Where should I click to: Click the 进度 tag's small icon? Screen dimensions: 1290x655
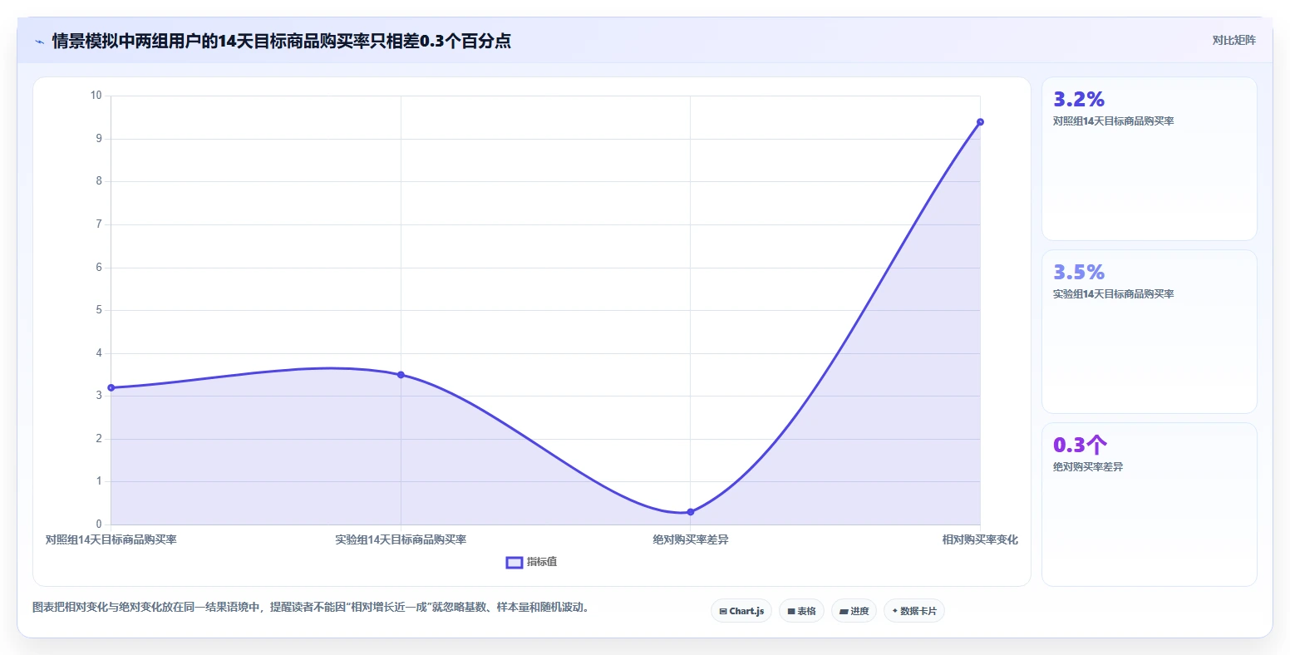click(x=844, y=611)
